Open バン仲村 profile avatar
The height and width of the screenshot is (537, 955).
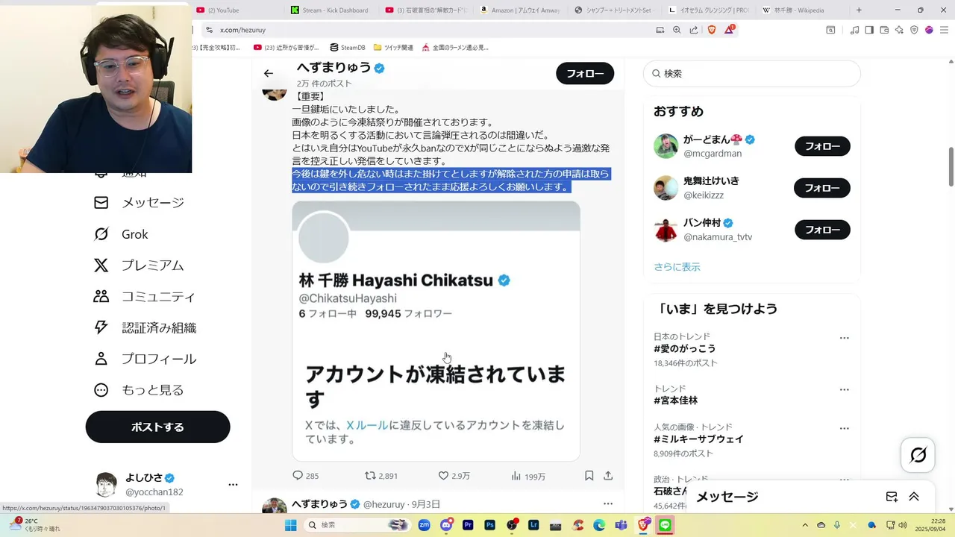click(666, 230)
